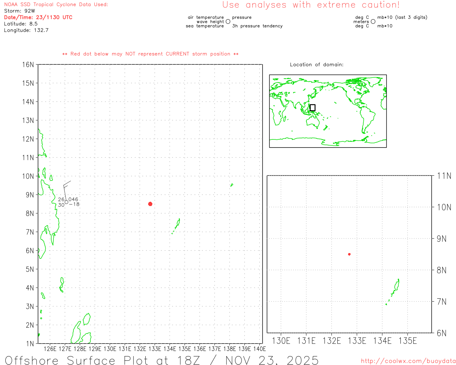
Task: Click the legend circle beside 'meters' units
Action: pos(373,21)
